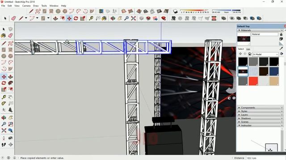
Task: Open the Draw menu
Action: (36, 6)
